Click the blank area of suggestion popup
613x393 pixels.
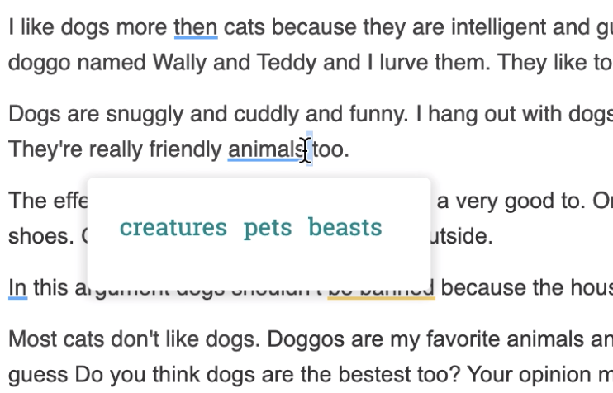coord(259,266)
